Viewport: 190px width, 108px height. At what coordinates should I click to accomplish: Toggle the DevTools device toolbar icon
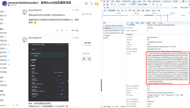click(x=107, y=1)
